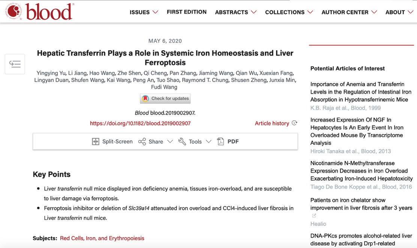Open the PDF file icon
Viewport: 417px width, 248px height.
click(220, 142)
